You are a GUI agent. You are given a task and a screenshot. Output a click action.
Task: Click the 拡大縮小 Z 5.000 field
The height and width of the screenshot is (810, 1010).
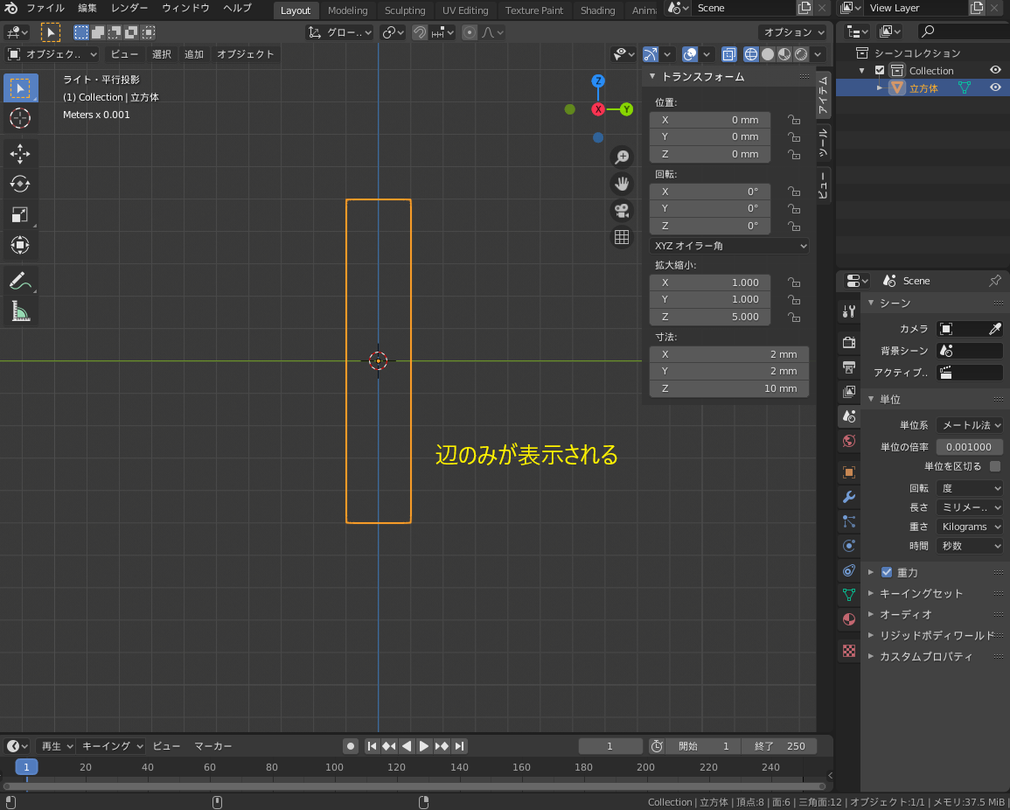(x=710, y=317)
